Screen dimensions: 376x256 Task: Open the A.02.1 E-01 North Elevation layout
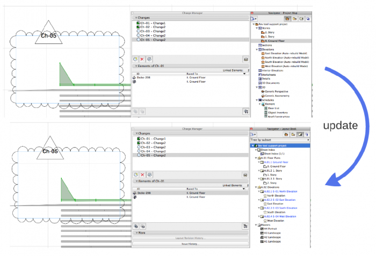coord(279,192)
